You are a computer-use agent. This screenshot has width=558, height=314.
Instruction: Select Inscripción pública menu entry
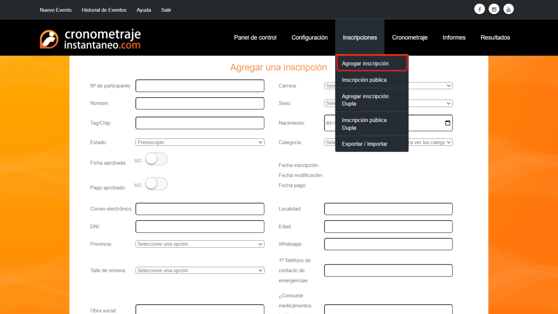(x=364, y=80)
